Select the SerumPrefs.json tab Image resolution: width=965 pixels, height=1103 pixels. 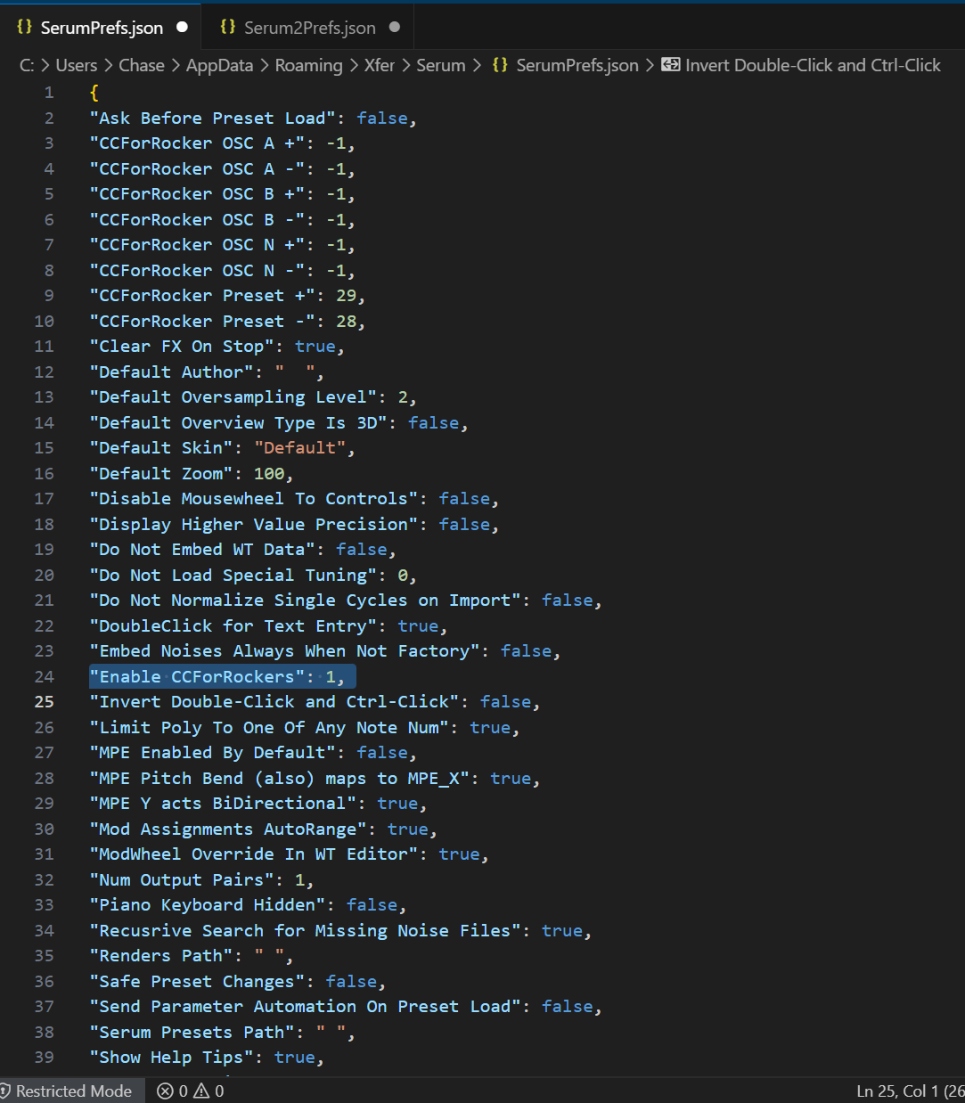[102, 28]
